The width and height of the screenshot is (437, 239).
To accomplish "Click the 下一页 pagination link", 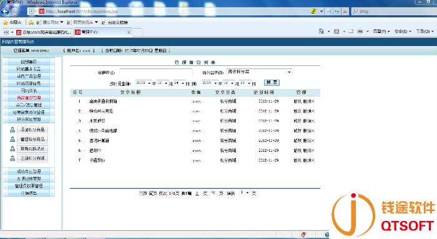I will point(217,193).
